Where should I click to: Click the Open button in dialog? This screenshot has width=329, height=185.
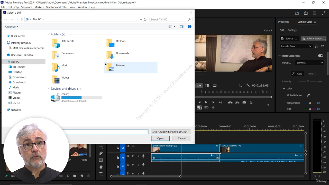(x=160, y=138)
